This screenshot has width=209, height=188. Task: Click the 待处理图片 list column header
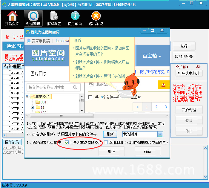click(x=13, y=66)
